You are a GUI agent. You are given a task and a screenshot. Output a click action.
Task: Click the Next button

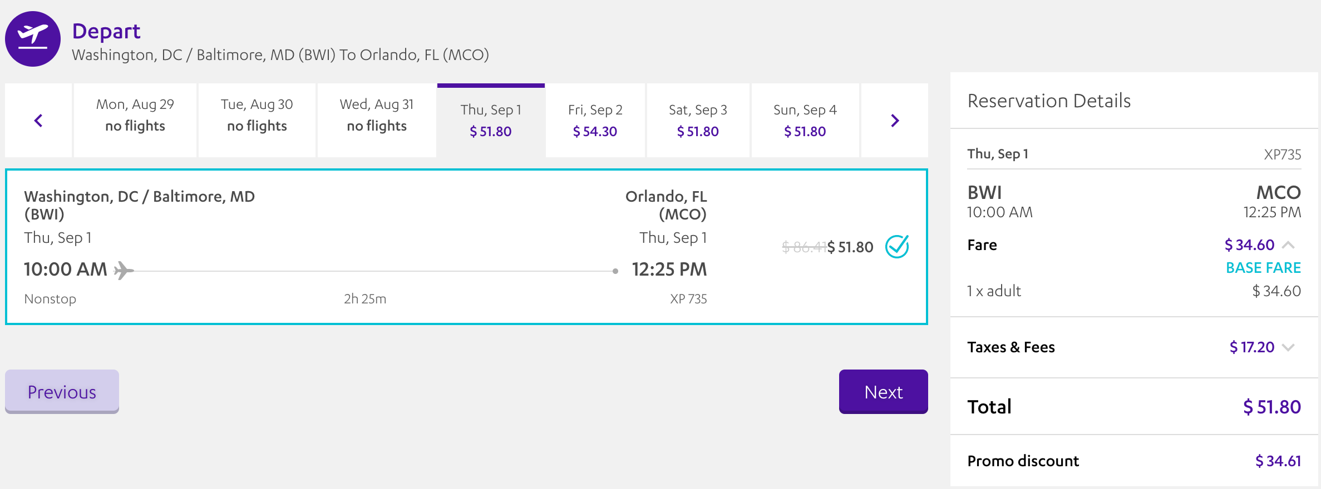point(884,392)
